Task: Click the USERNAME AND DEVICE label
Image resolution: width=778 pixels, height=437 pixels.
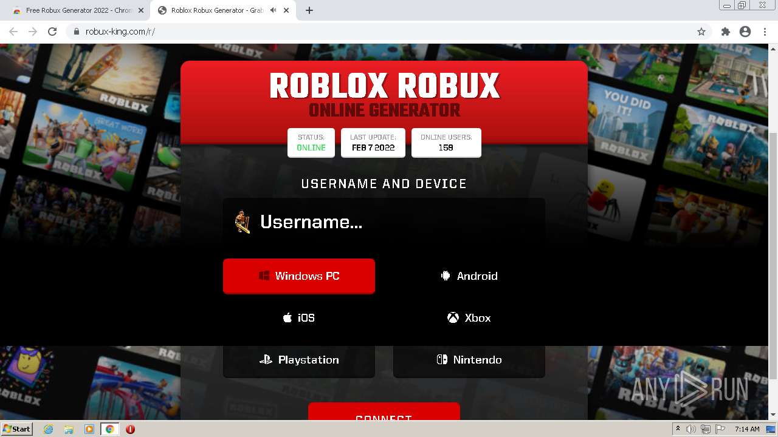Action: 384,184
